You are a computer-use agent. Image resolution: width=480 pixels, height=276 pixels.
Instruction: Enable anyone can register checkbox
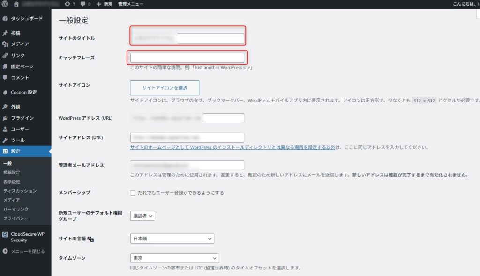pos(133,193)
